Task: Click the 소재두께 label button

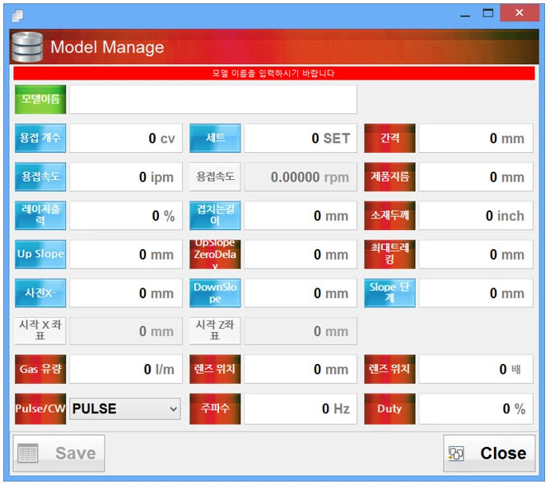Action: pos(389,215)
